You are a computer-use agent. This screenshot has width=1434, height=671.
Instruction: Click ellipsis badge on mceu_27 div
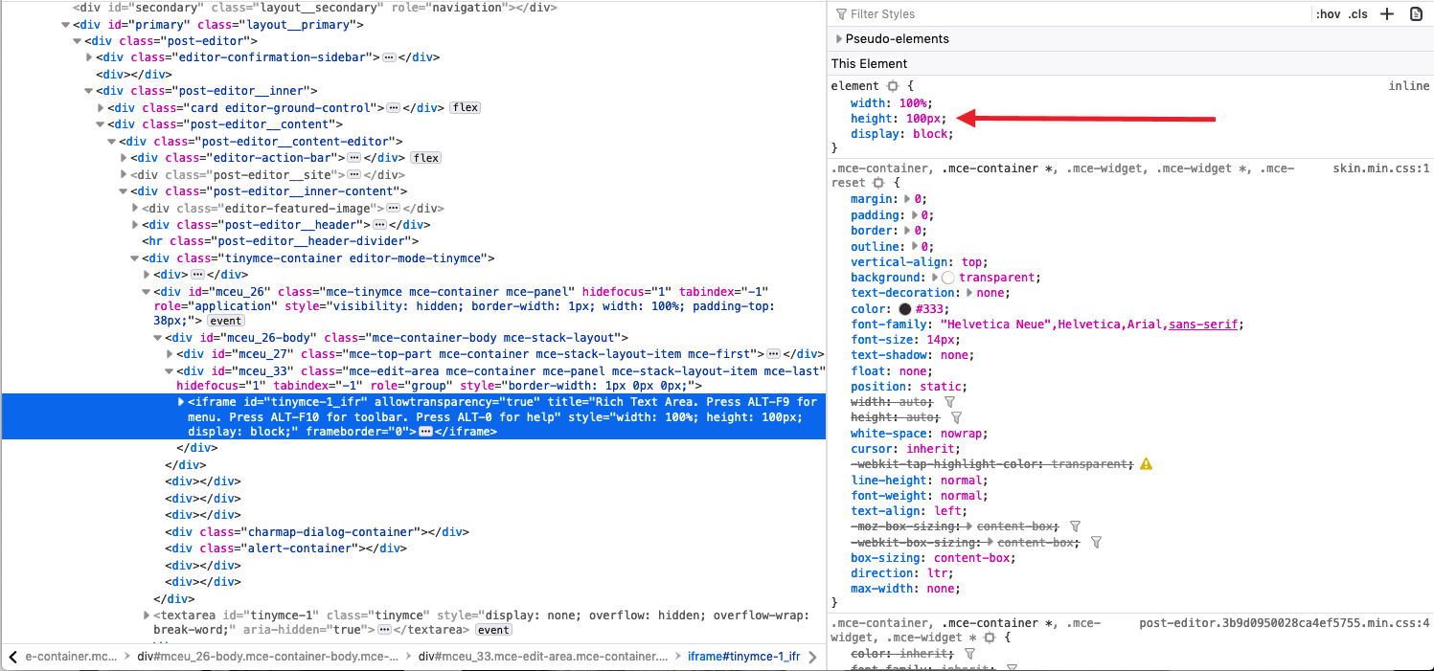click(x=772, y=354)
